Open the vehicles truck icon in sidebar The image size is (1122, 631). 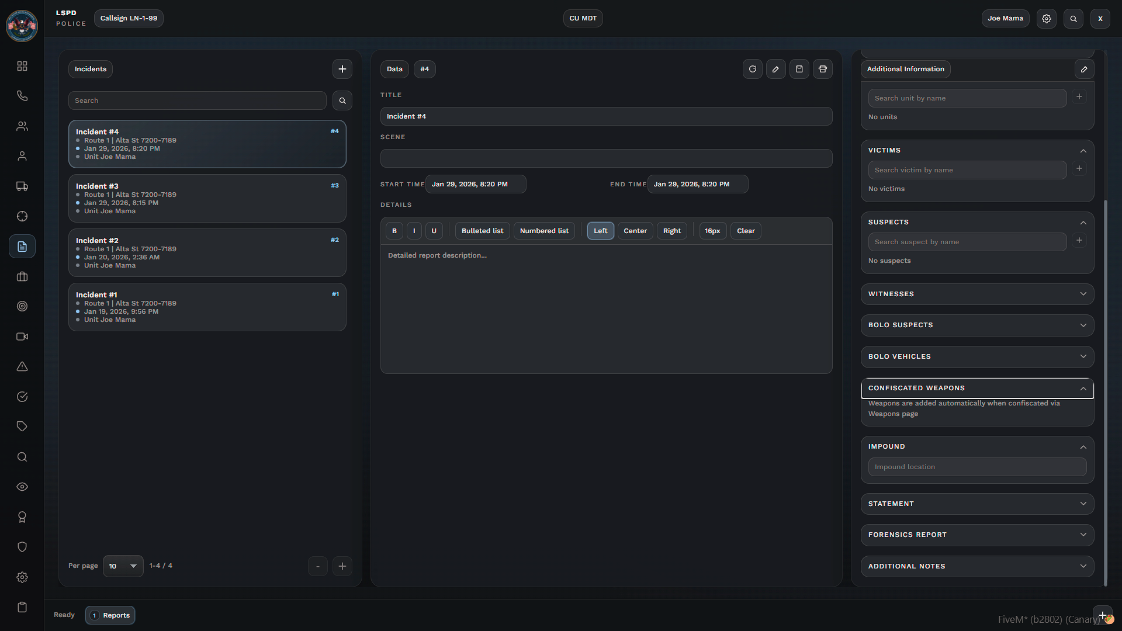point(22,186)
